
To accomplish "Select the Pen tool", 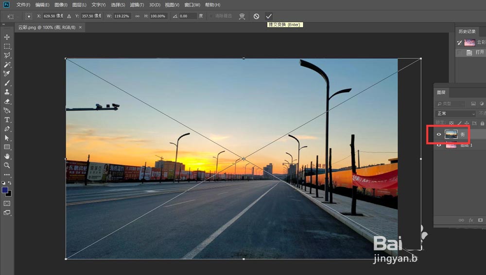I will [7, 129].
